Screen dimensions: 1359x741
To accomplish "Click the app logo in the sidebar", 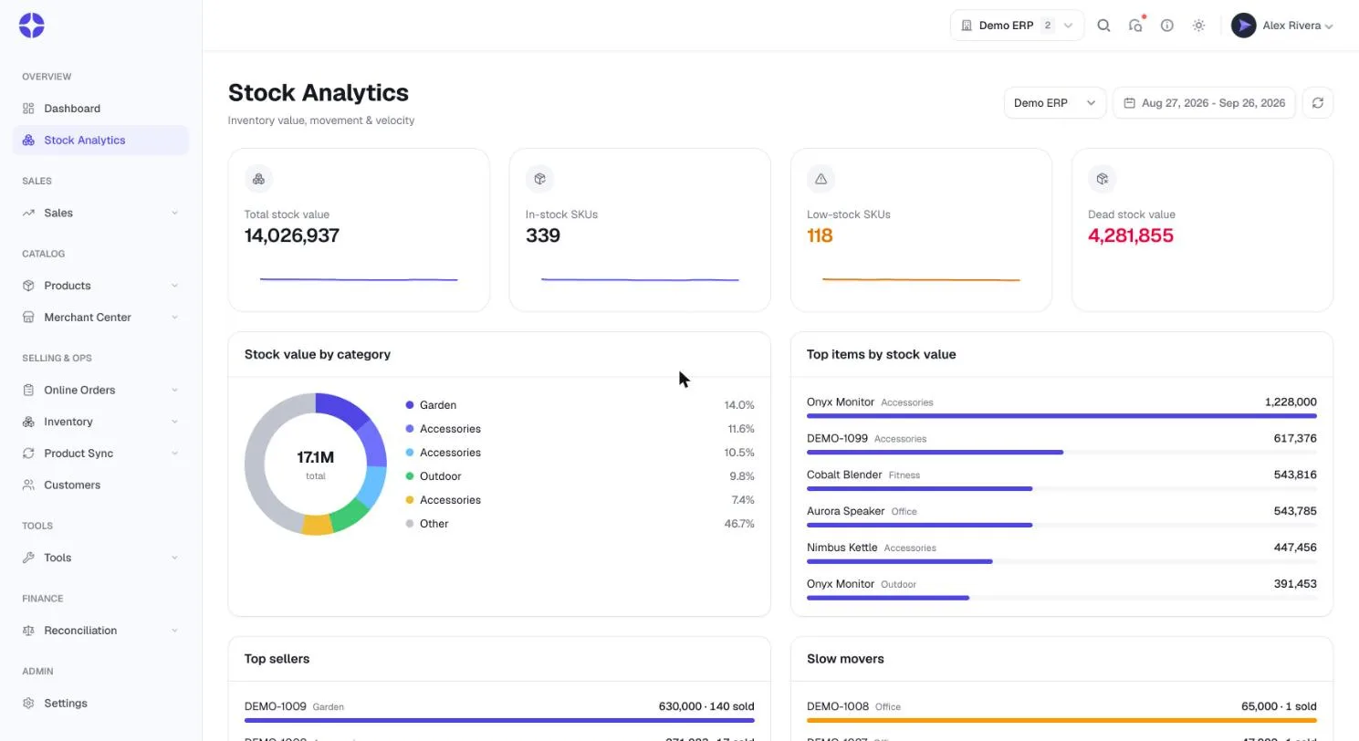I will (32, 26).
